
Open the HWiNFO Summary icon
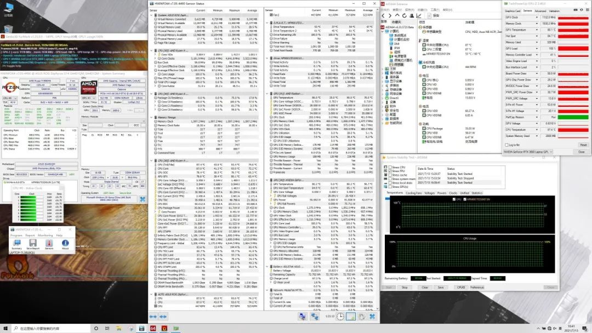coord(16,243)
